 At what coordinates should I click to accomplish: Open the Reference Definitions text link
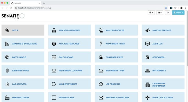[x=117, y=98]
